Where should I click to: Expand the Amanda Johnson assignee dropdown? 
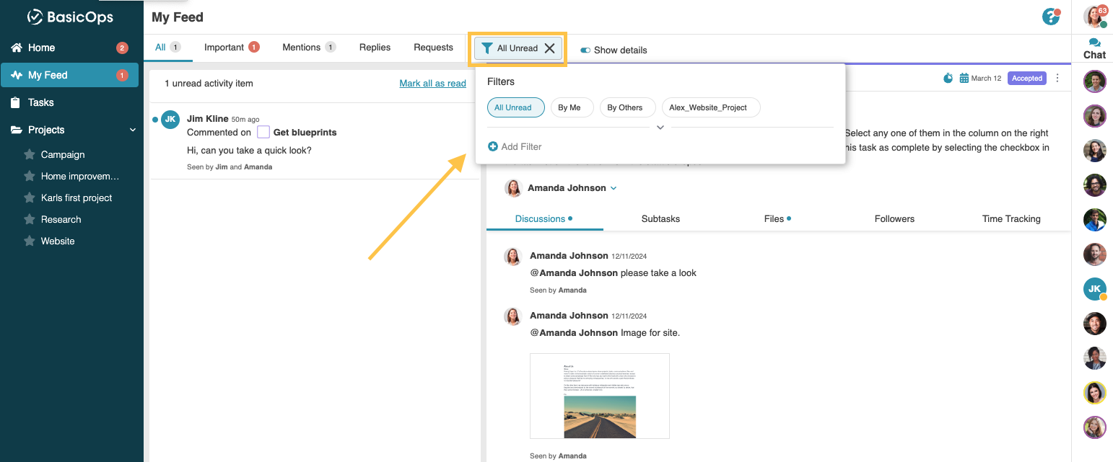point(614,188)
